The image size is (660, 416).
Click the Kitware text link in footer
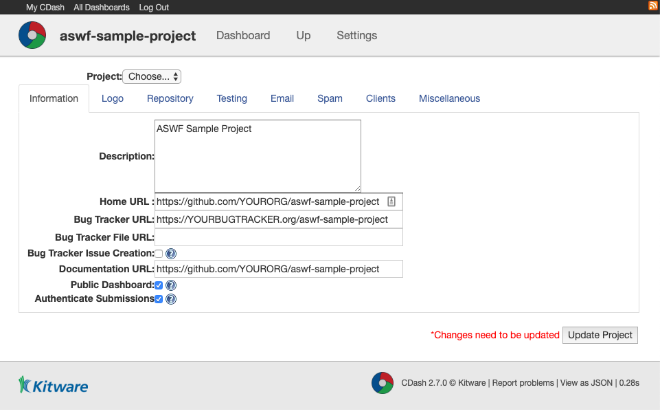[472, 383]
